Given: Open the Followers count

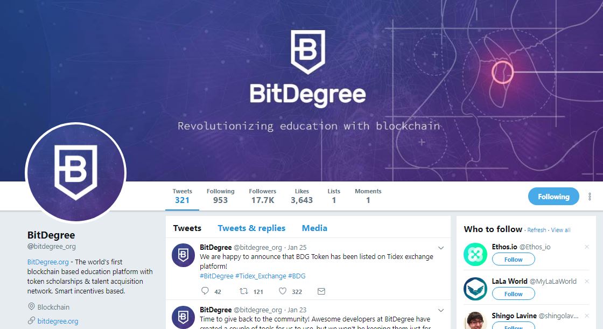Looking at the screenshot, I should 263,196.
